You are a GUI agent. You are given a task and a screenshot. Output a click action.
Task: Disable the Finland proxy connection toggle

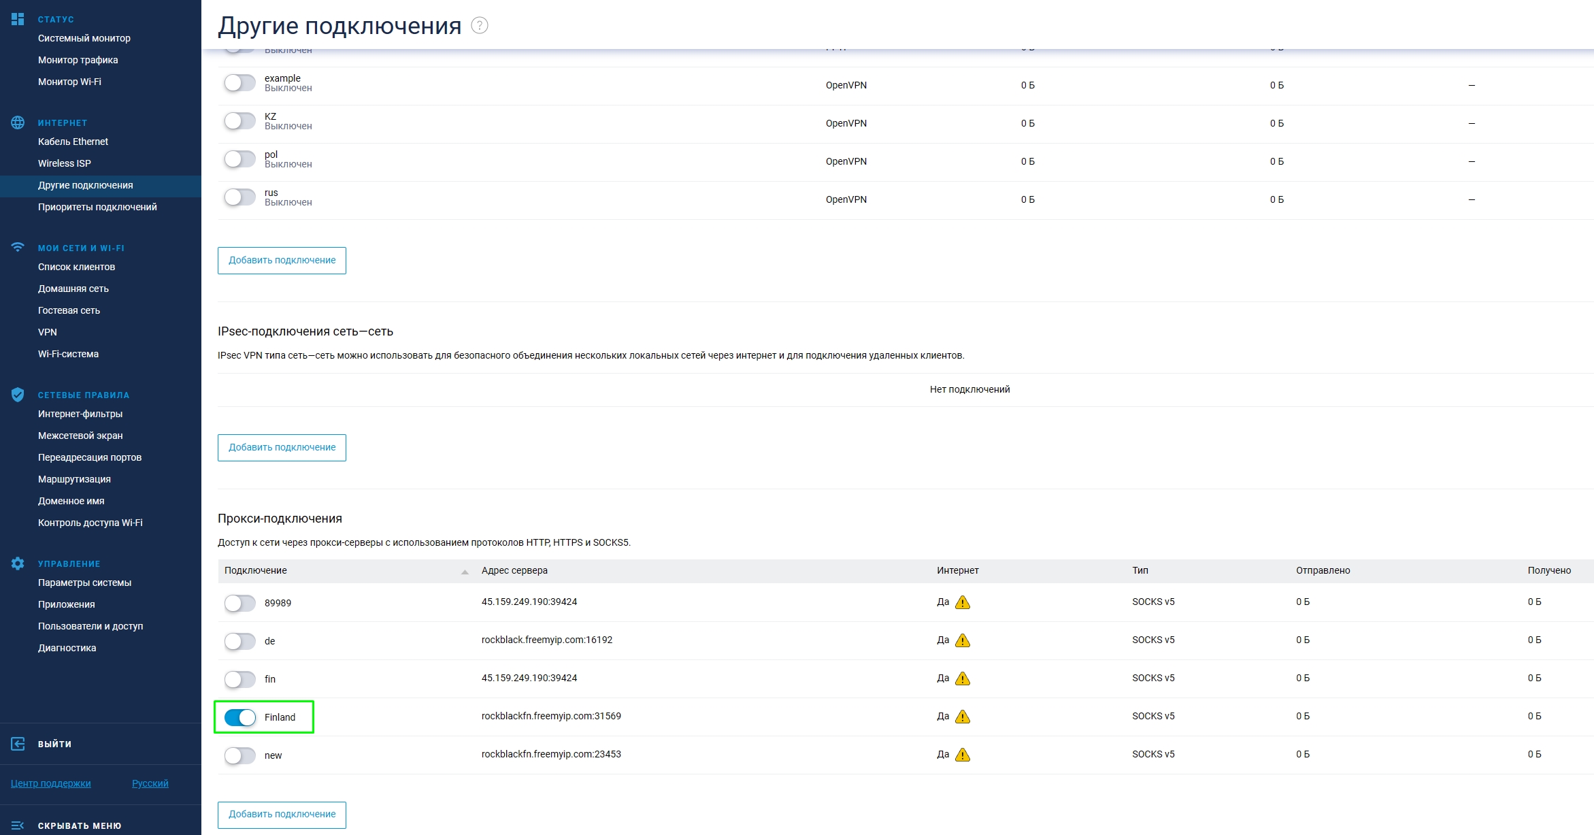point(240,717)
